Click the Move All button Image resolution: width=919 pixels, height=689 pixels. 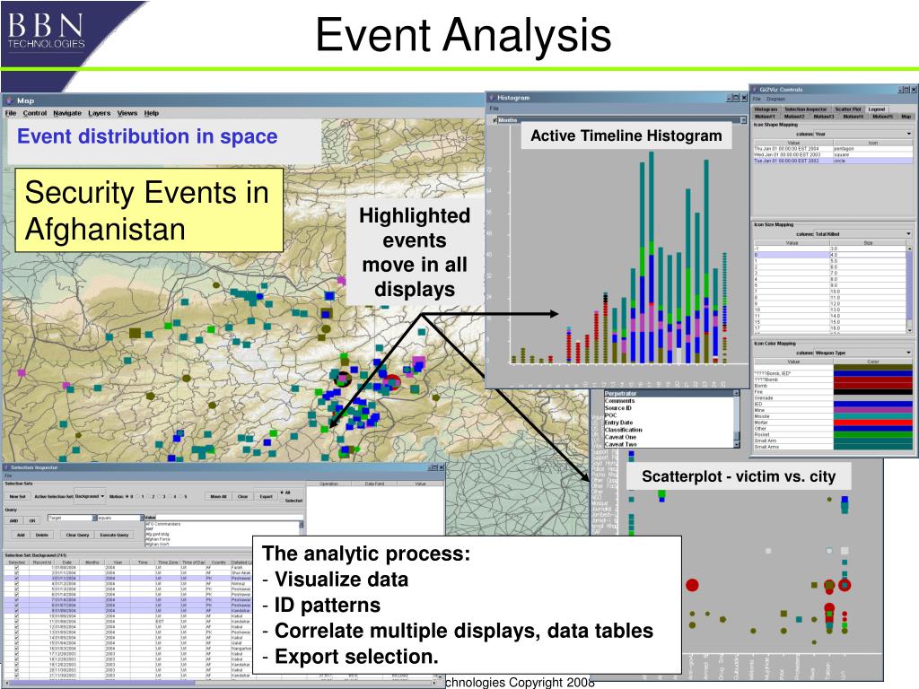(x=218, y=496)
